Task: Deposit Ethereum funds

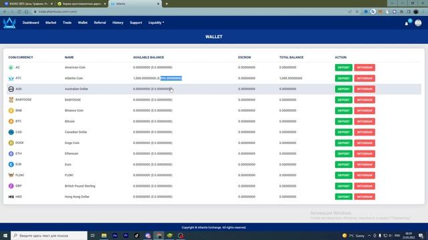Action: coord(344,154)
